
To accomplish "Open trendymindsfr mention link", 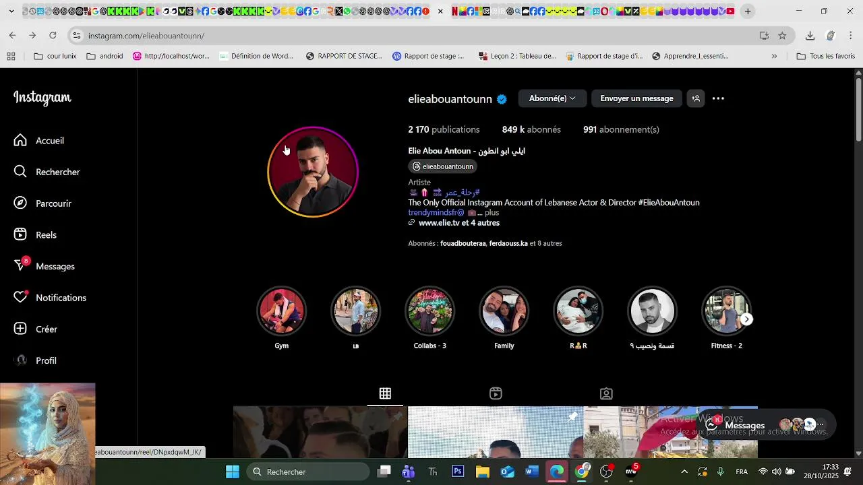I will pyautogui.click(x=436, y=212).
